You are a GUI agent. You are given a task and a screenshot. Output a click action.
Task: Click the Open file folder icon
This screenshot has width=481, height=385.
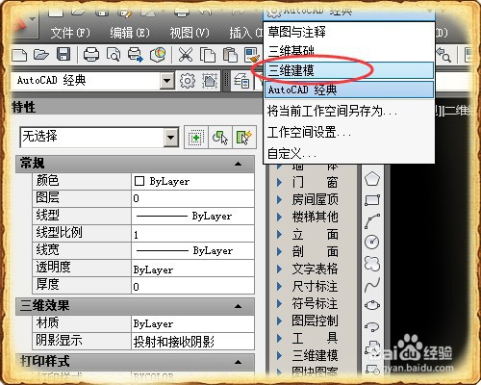pos(41,54)
